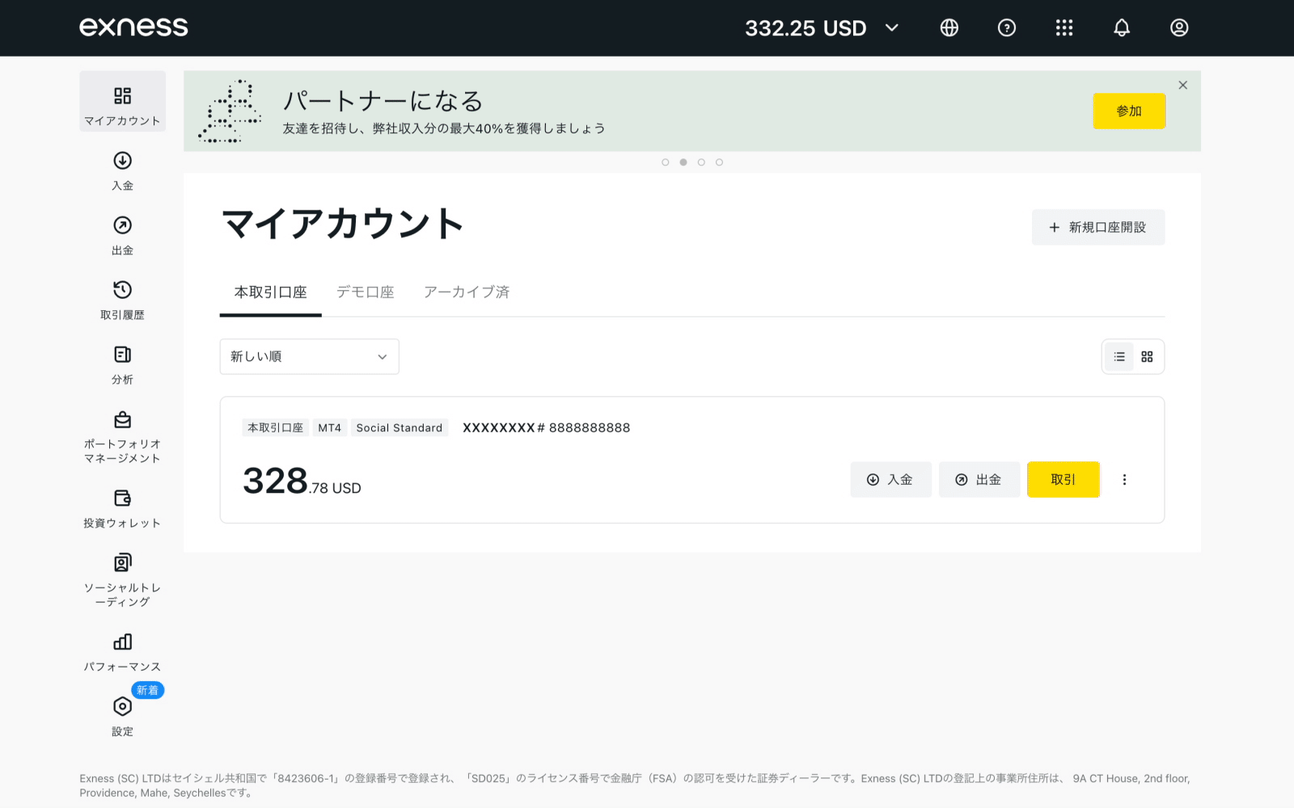Screen dimensions: 1294x808
Task: Click 新規口座開設 to open new account
Action: (x=1098, y=227)
